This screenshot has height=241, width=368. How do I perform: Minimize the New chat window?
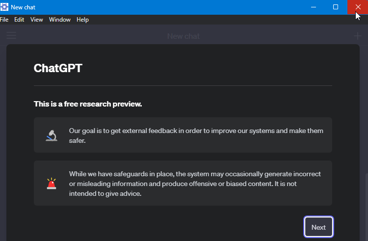[x=314, y=7]
